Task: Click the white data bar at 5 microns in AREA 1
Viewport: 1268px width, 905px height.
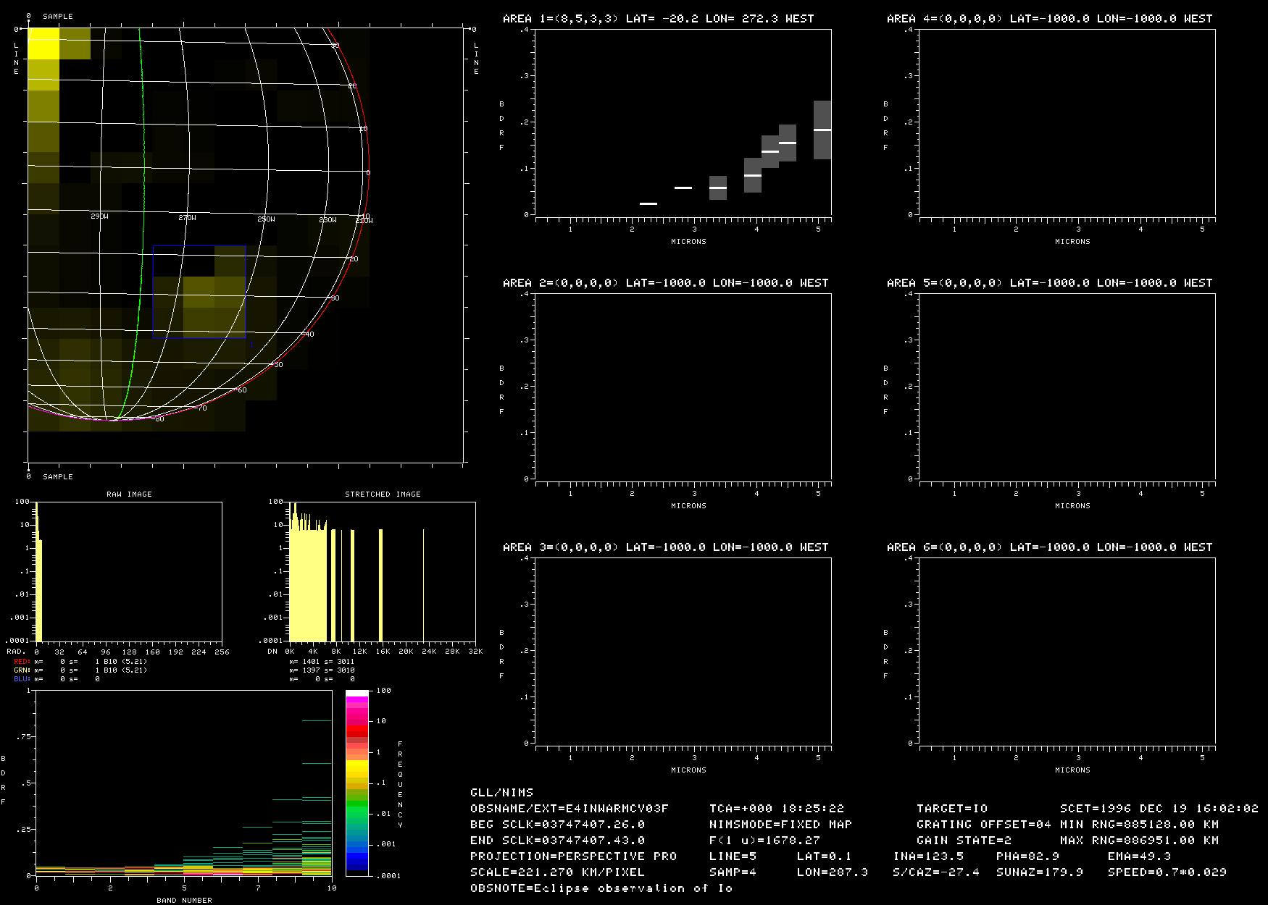Action: pyautogui.click(x=822, y=130)
